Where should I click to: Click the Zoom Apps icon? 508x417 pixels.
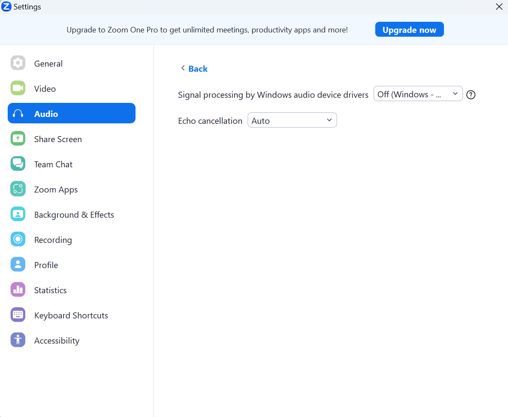[18, 189]
